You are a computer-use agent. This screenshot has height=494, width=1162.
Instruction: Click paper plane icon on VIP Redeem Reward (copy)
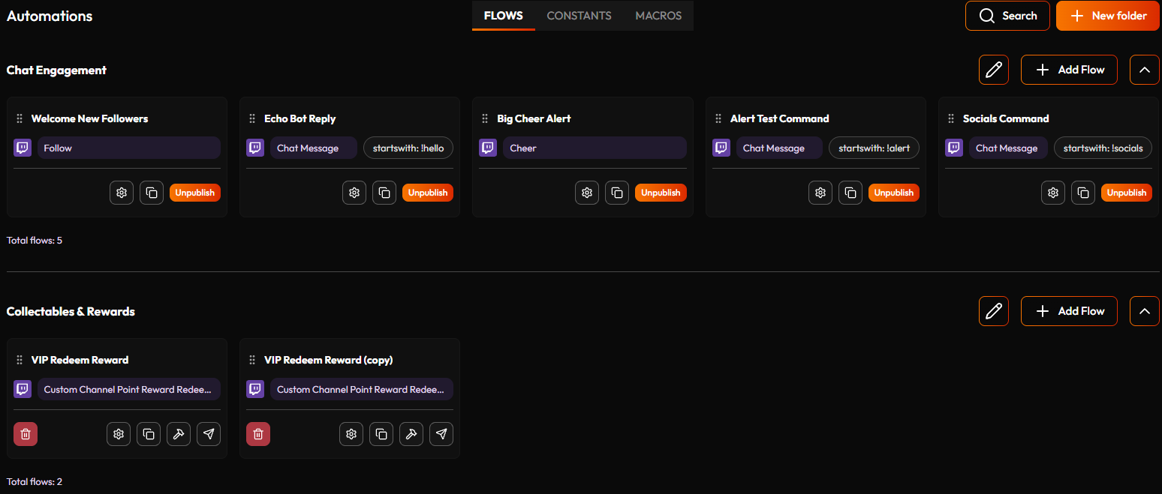point(441,434)
